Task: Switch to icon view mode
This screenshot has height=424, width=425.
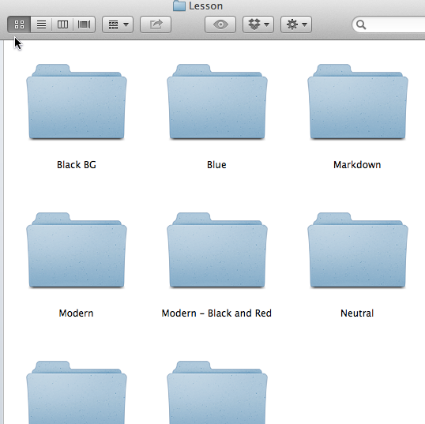Action: coord(19,24)
